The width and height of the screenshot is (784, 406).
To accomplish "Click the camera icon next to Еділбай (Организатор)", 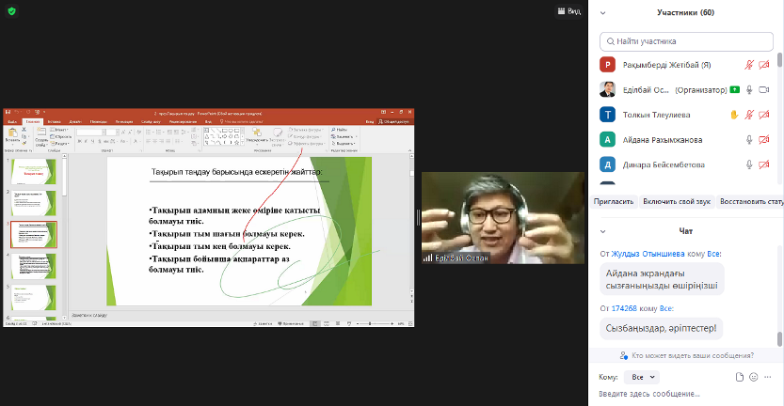I will [x=763, y=90].
